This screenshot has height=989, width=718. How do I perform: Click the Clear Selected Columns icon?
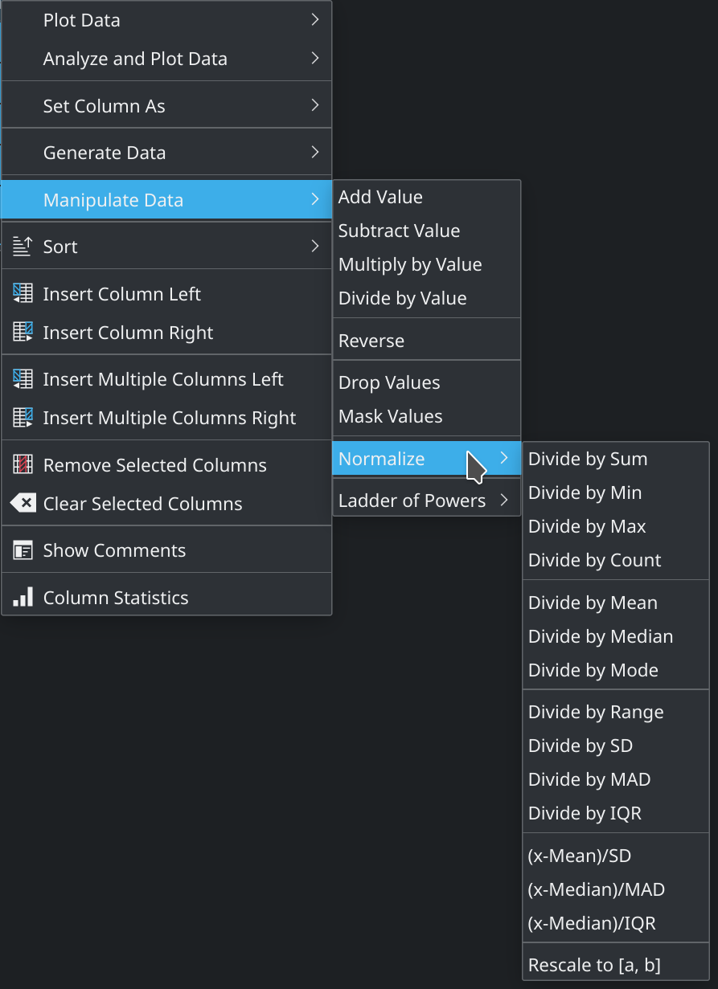pyautogui.click(x=23, y=504)
